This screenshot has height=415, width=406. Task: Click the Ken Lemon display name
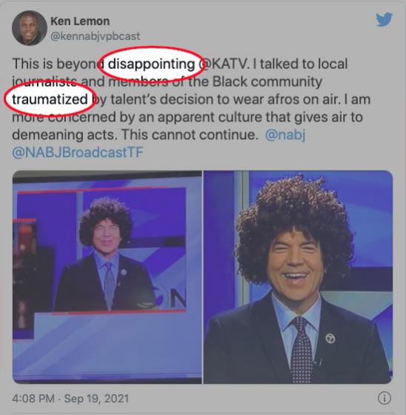[x=80, y=21]
